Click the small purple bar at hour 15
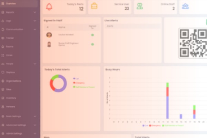Screen dimensions: 207x138 click(181, 117)
